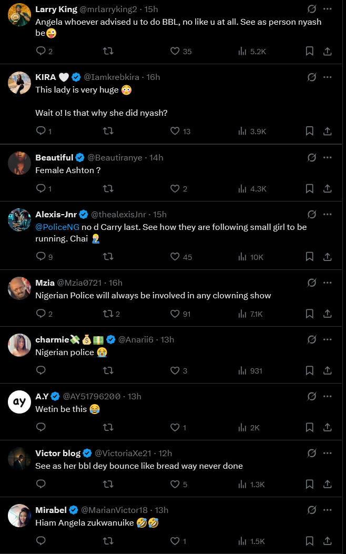Open more options on Larry King's tweet
The image size is (346, 554).
click(x=328, y=9)
